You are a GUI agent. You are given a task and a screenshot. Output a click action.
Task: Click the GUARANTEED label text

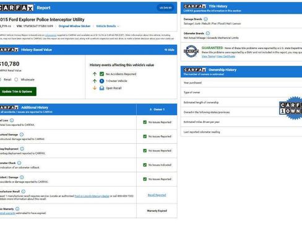point(212,48)
